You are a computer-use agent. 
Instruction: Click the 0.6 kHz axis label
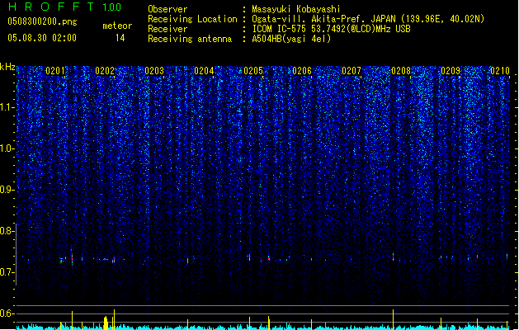(x=7, y=313)
